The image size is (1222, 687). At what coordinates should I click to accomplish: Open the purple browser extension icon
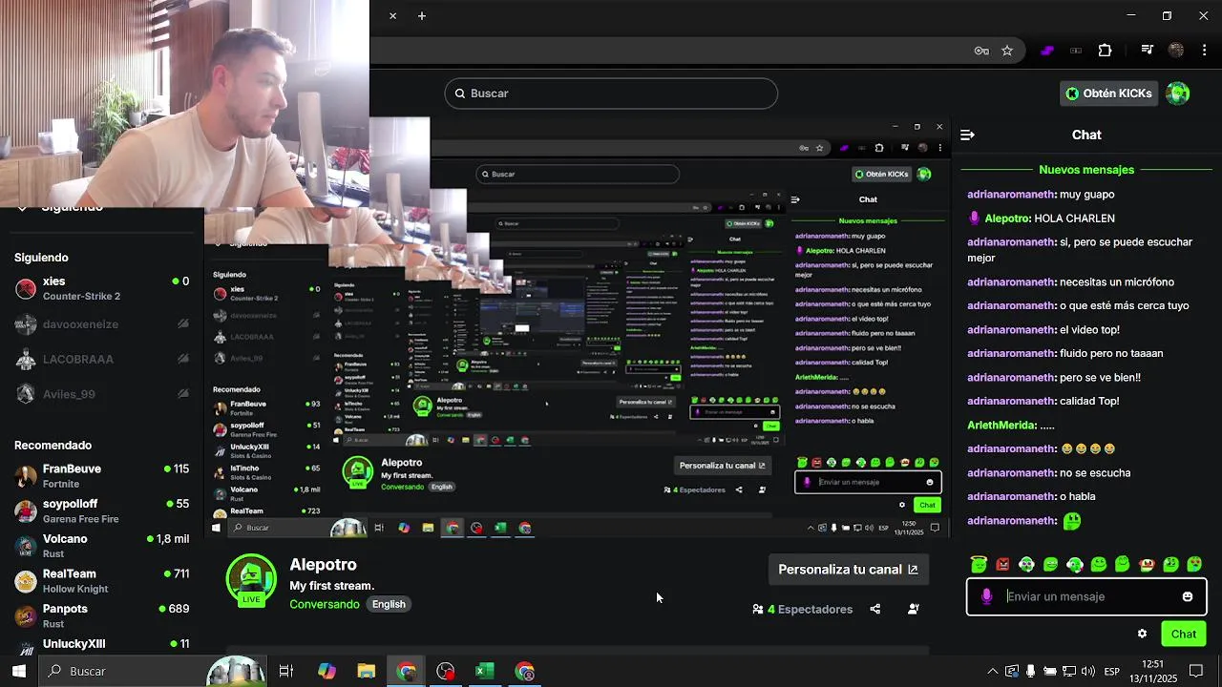[1047, 51]
